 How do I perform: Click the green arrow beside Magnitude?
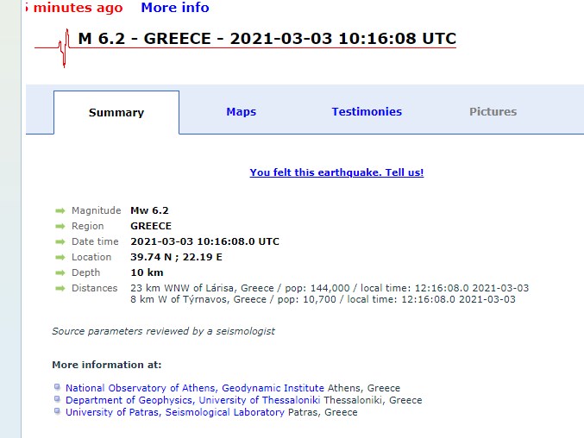(x=60, y=210)
